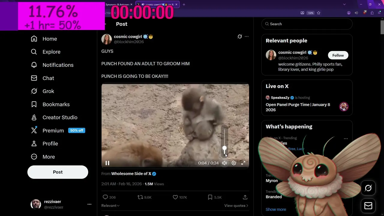Screen dimensions: 384x216
Task: Open Profile from the sidebar
Action: click(44, 144)
